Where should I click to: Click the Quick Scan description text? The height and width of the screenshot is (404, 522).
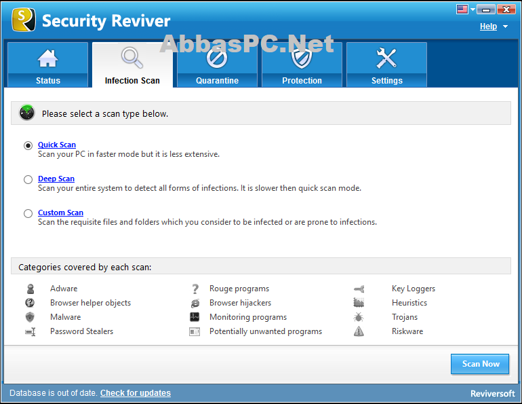point(129,154)
